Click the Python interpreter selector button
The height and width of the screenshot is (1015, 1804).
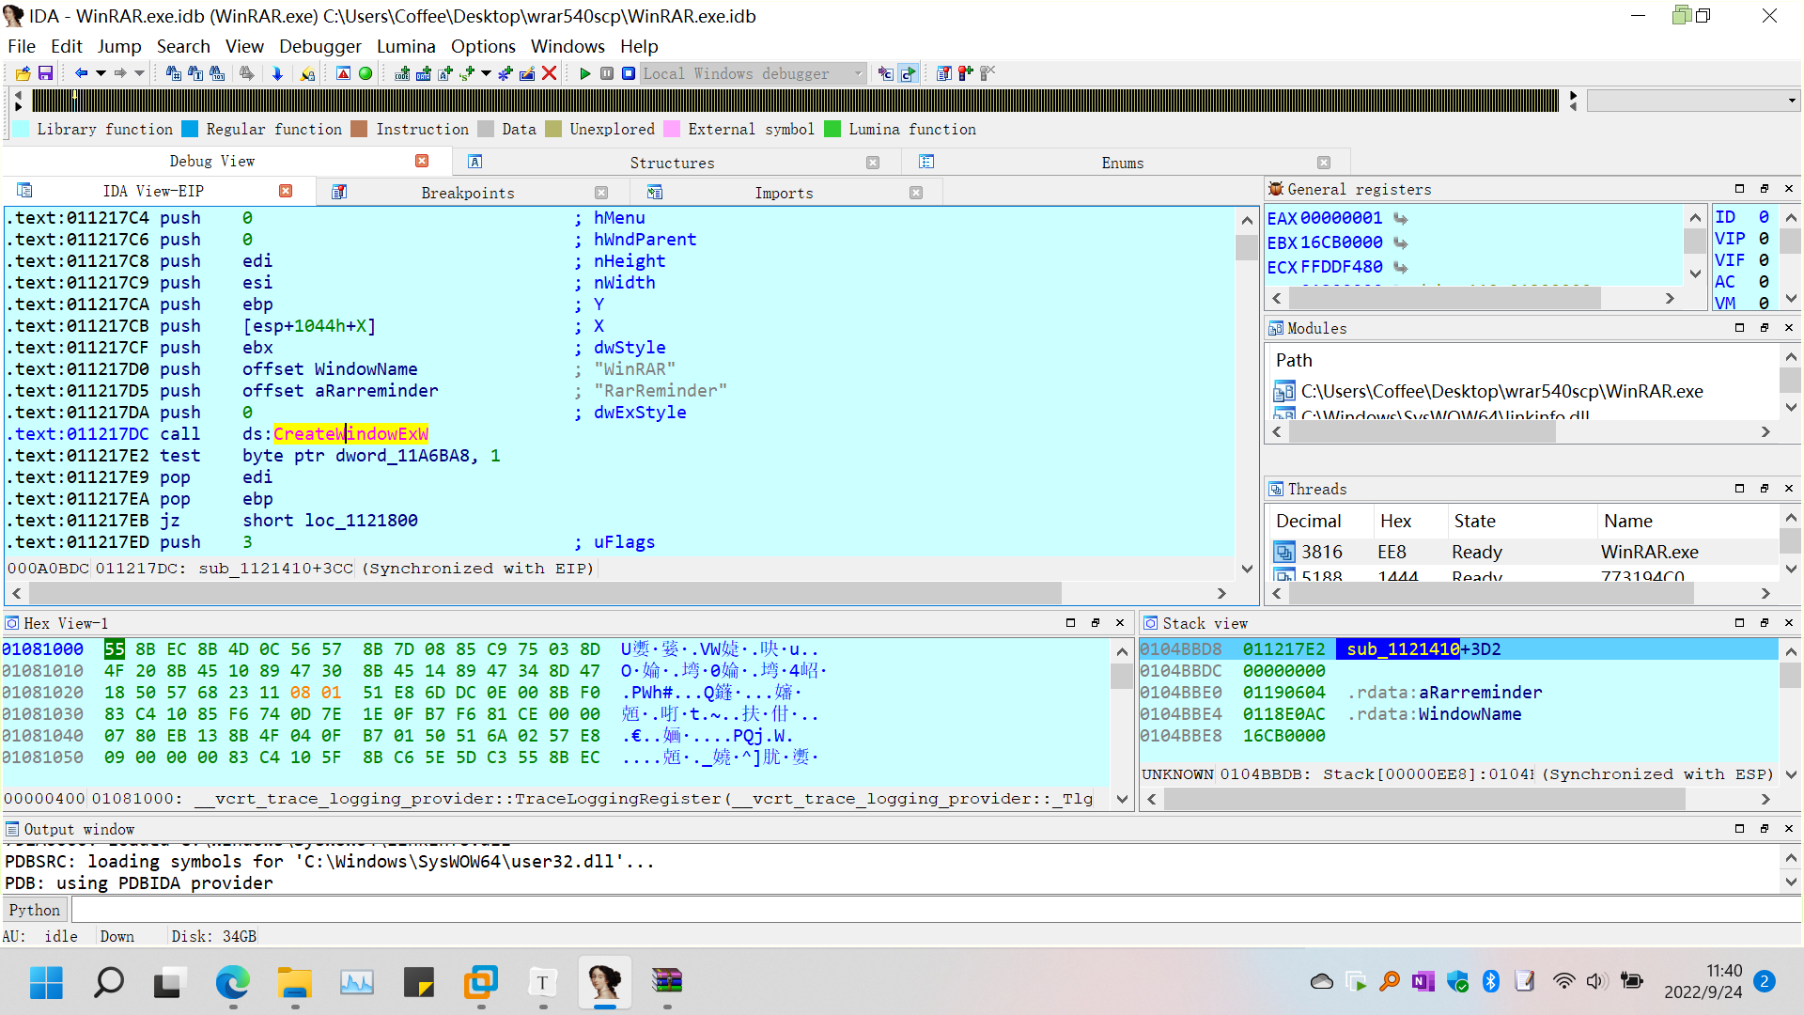[35, 910]
